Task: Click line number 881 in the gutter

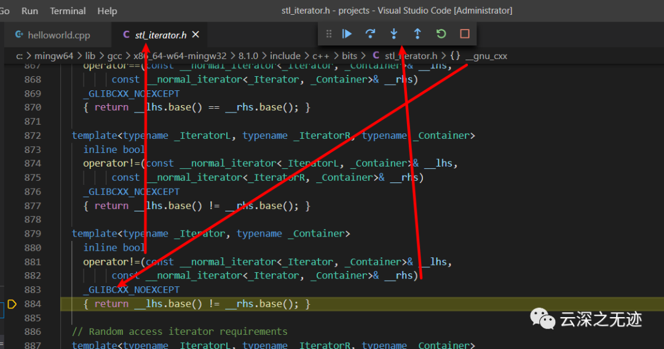Action: click(33, 262)
